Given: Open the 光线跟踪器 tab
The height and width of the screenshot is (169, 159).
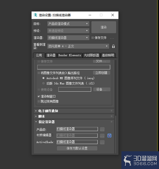Looking at the screenshot, I should (x=91, y=55).
